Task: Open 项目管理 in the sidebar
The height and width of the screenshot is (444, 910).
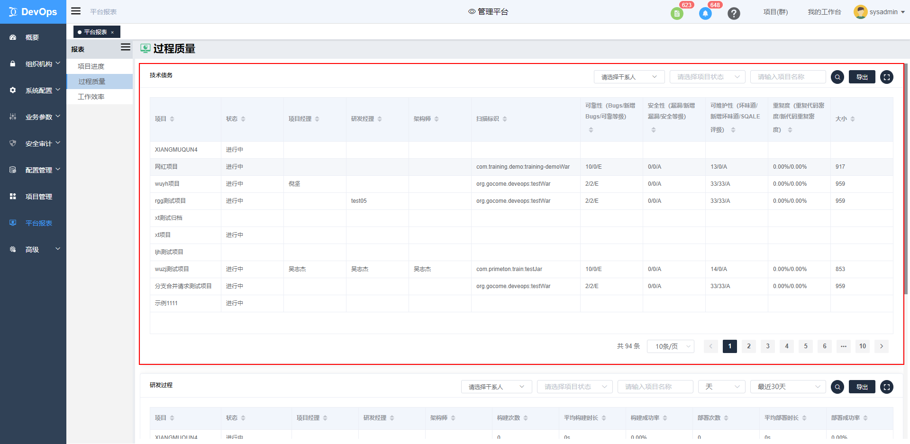Action: [33, 197]
